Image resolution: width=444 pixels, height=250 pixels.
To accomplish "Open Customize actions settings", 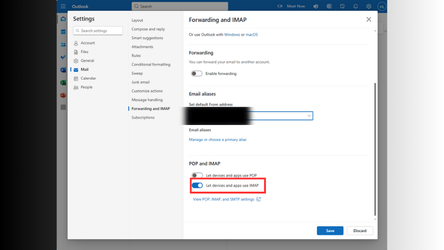I will 147,91.
